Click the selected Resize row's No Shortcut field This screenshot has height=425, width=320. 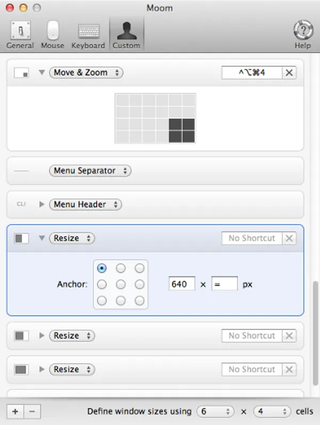click(x=252, y=238)
